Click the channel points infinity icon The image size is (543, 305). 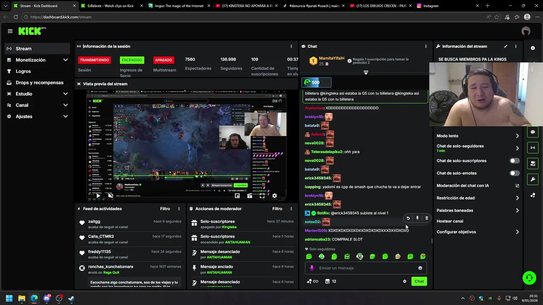click(312, 281)
